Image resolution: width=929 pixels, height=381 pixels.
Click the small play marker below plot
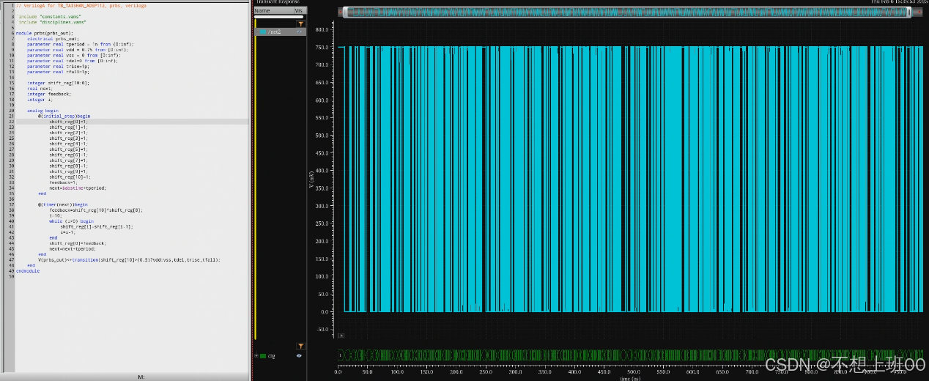coord(341,335)
